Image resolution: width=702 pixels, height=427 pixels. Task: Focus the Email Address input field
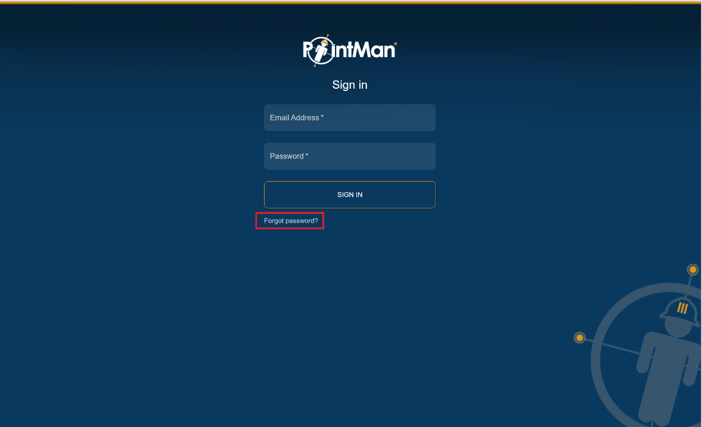click(x=350, y=118)
